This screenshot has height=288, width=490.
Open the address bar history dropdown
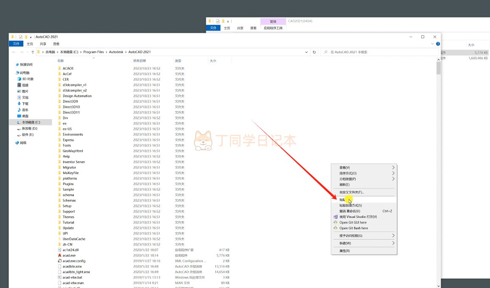(306, 52)
